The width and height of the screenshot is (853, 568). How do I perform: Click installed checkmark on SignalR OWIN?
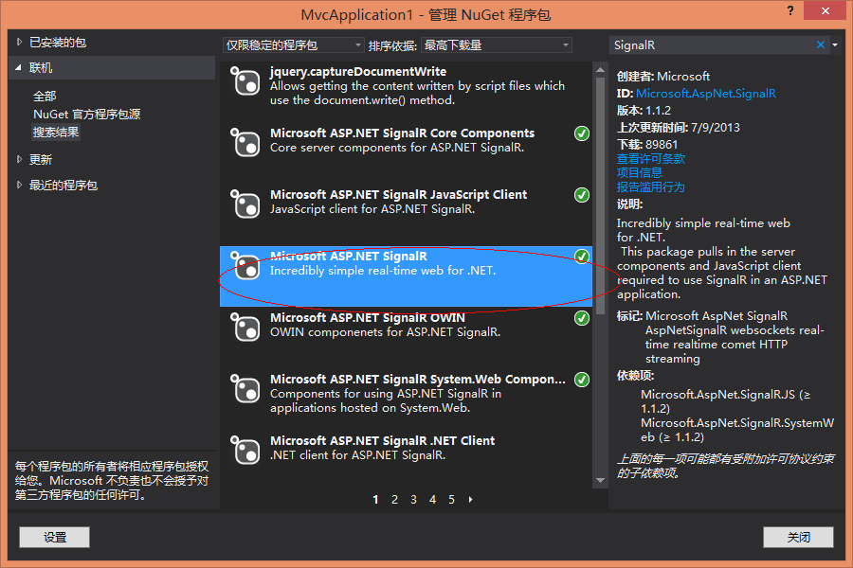[x=582, y=317]
